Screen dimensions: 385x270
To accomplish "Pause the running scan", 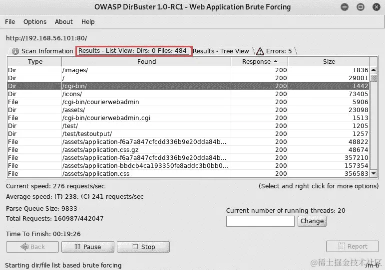I will click(88, 247).
